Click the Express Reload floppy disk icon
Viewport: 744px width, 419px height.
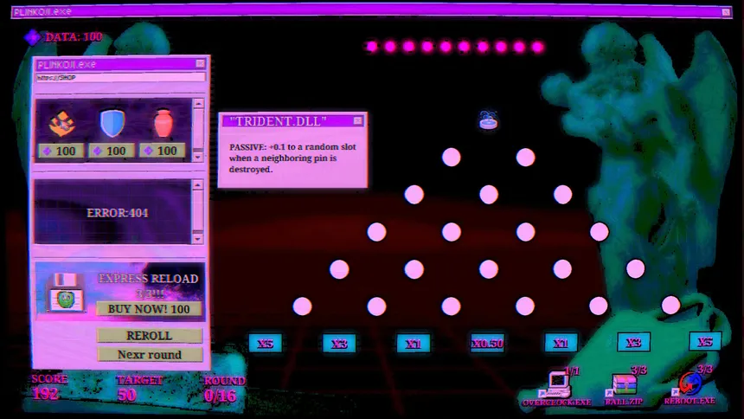[66, 293]
